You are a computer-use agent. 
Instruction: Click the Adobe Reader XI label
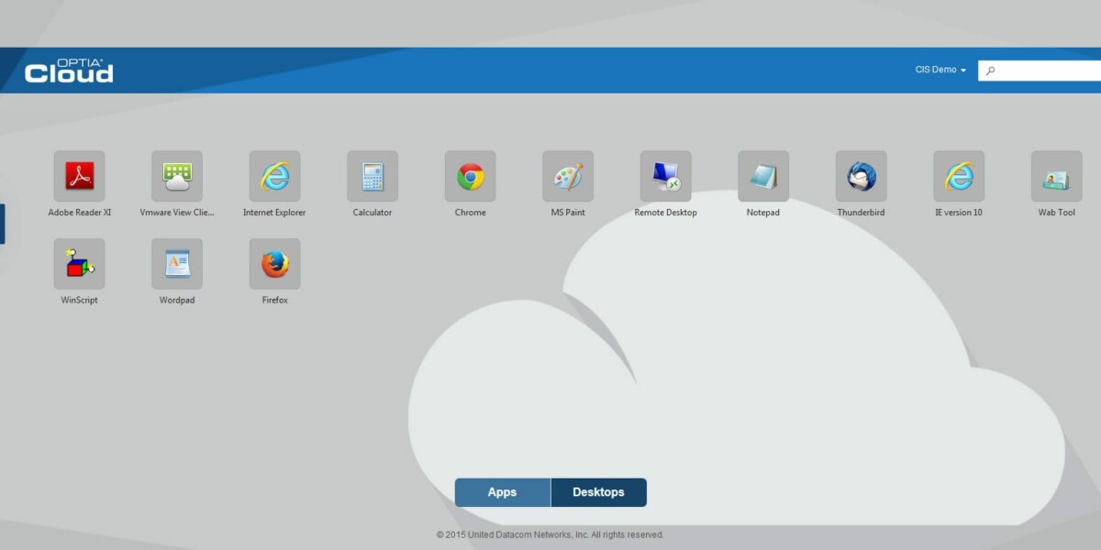coord(80,213)
